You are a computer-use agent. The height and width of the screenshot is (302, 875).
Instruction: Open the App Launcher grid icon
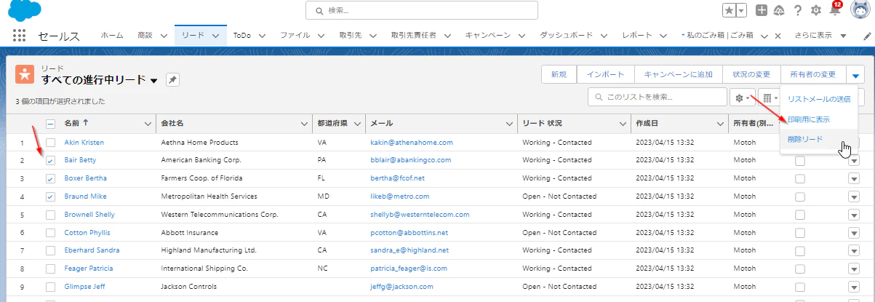pyautogui.click(x=20, y=36)
